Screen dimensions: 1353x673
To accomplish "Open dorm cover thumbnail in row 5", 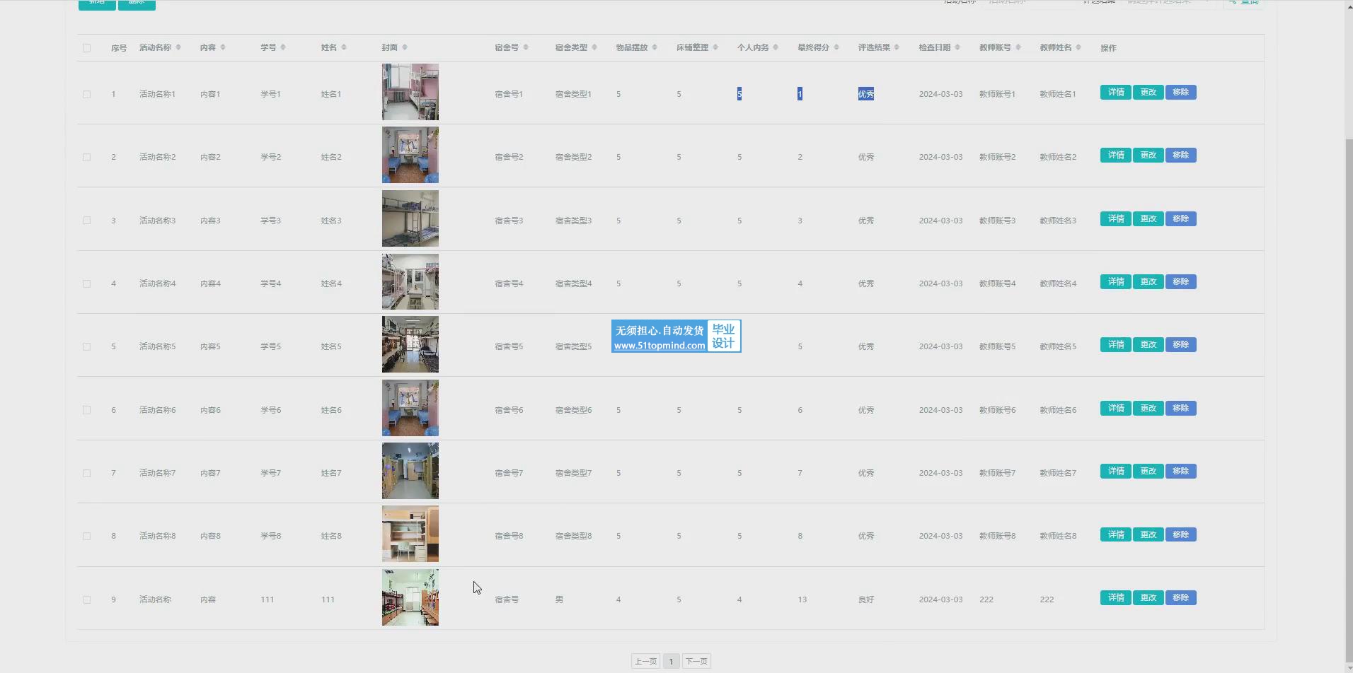I will tap(410, 344).
